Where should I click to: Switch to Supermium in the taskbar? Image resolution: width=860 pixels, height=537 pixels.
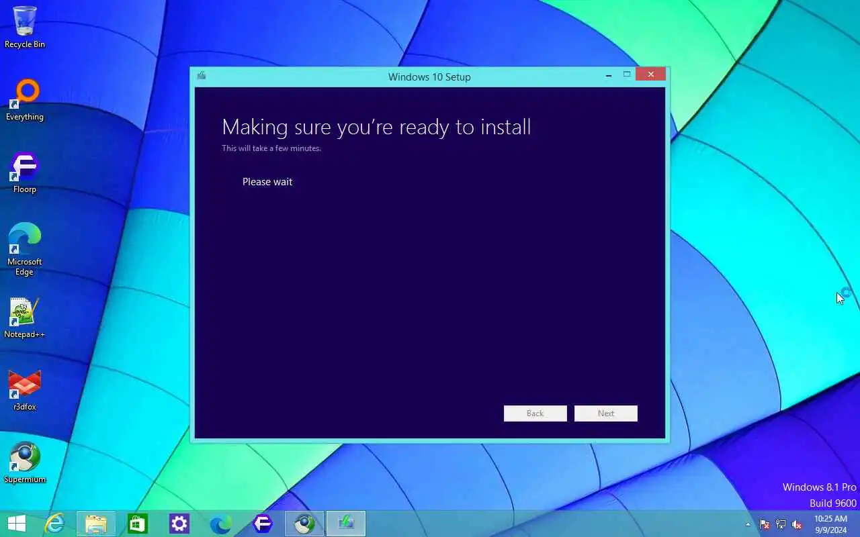(x=304, y=524)
